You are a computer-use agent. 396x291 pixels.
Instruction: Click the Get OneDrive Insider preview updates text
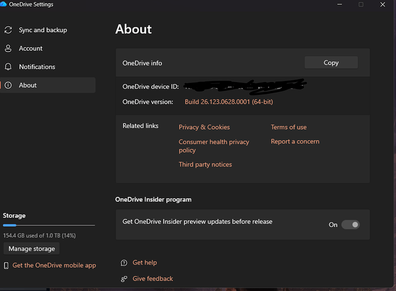197,222
